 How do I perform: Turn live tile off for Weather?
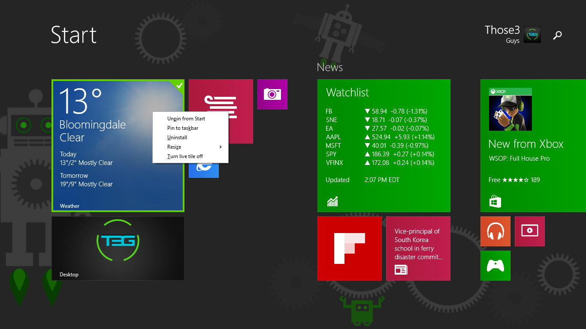pyautogui.click(x=185, y=156)
